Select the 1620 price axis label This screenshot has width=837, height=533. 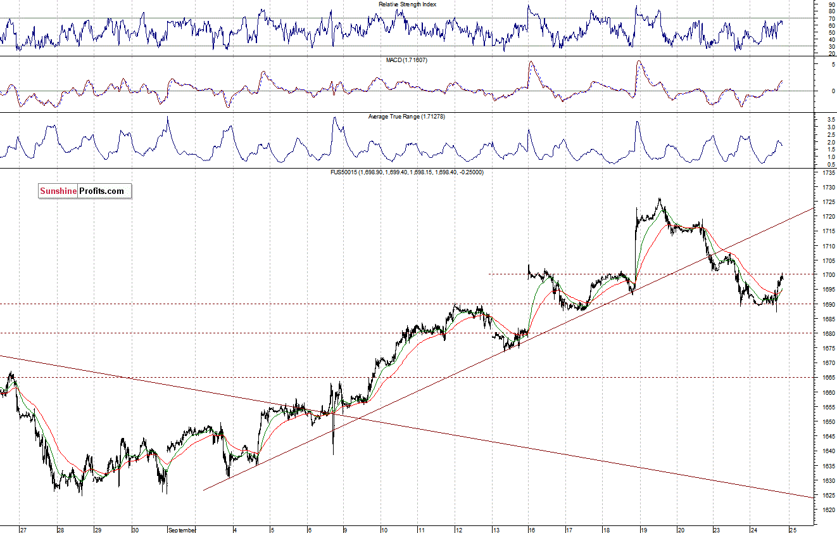tap(828, 510)
